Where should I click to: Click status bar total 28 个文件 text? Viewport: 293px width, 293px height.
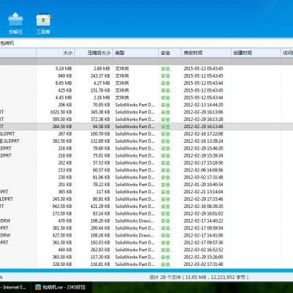(199, 278)
